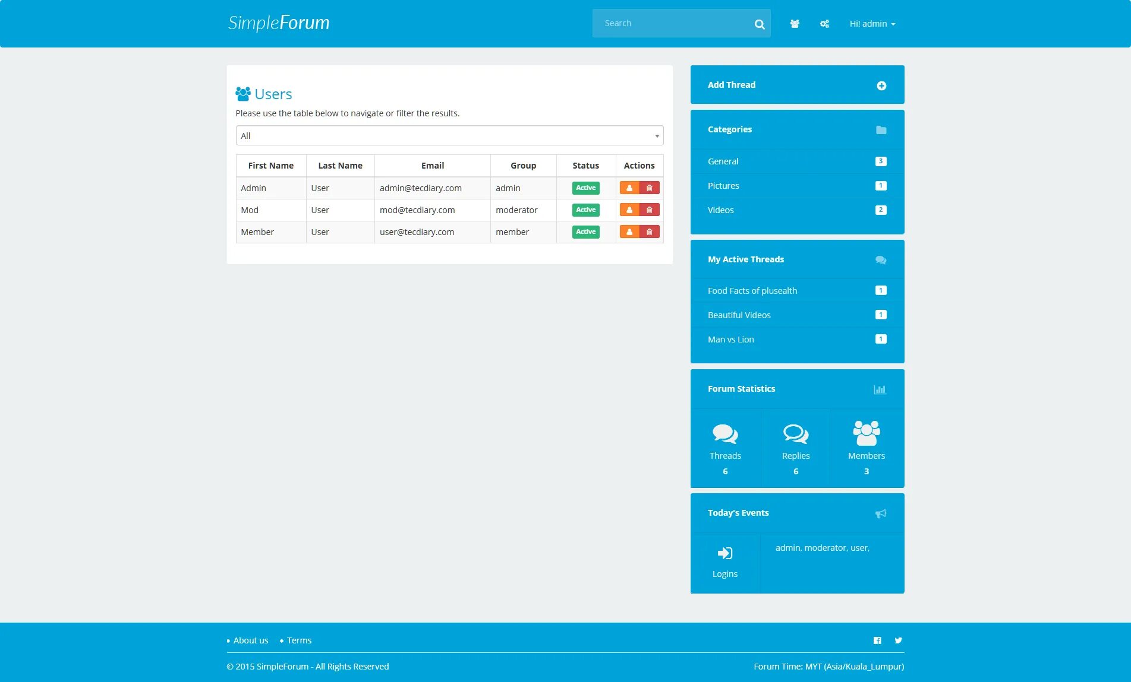Click the Categories folder icon
The width and height of the screenshot is (1131, 682).
(x=881, y=129)
